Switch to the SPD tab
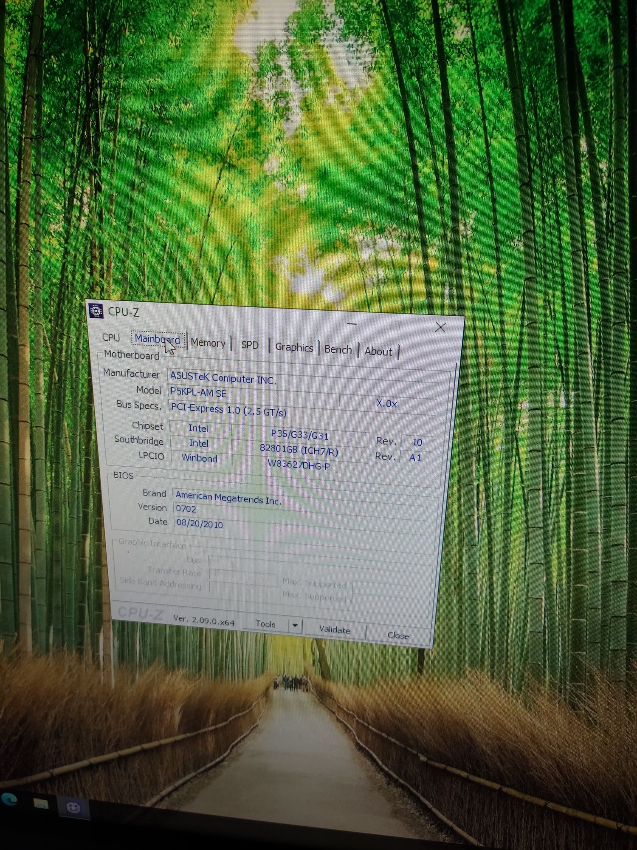The image size is (637, 850). coord(250,345)
